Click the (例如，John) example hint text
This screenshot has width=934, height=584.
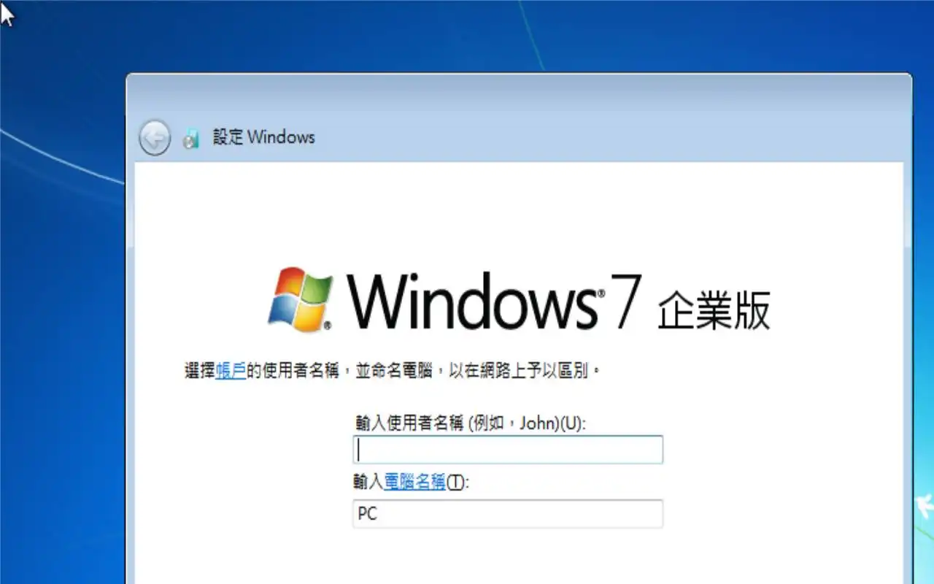pos(514,423)
